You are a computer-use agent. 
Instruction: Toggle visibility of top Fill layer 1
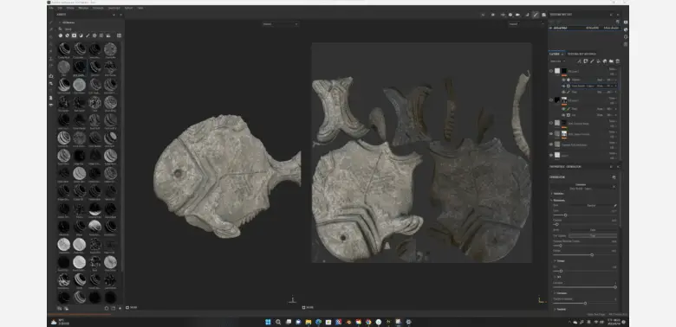pos(551,71)
